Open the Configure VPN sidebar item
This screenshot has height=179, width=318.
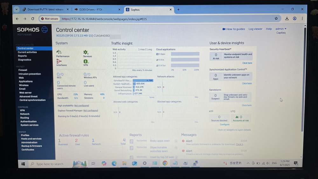(x=22, y=110)
